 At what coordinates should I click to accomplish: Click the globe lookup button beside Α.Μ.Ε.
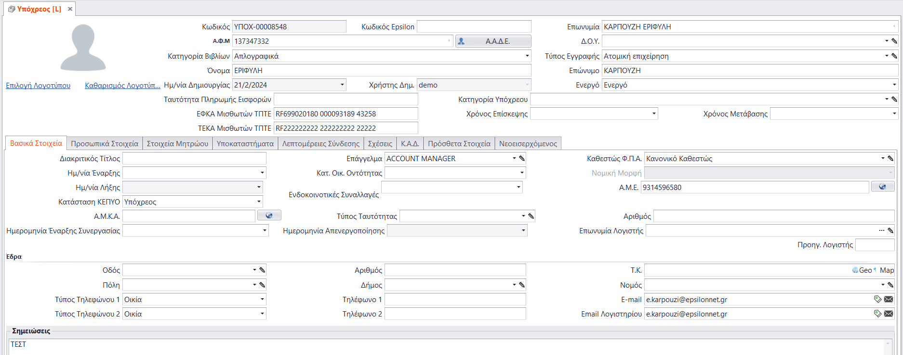882,187
